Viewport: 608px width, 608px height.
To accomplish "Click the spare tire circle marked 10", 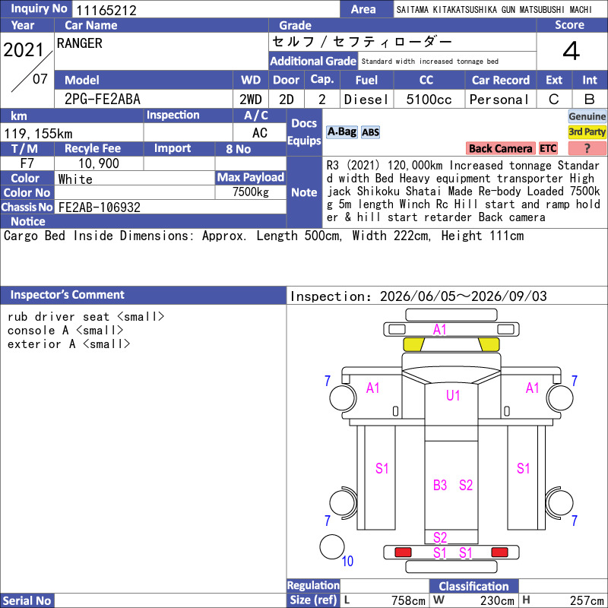I will click(x=332, y=546).
